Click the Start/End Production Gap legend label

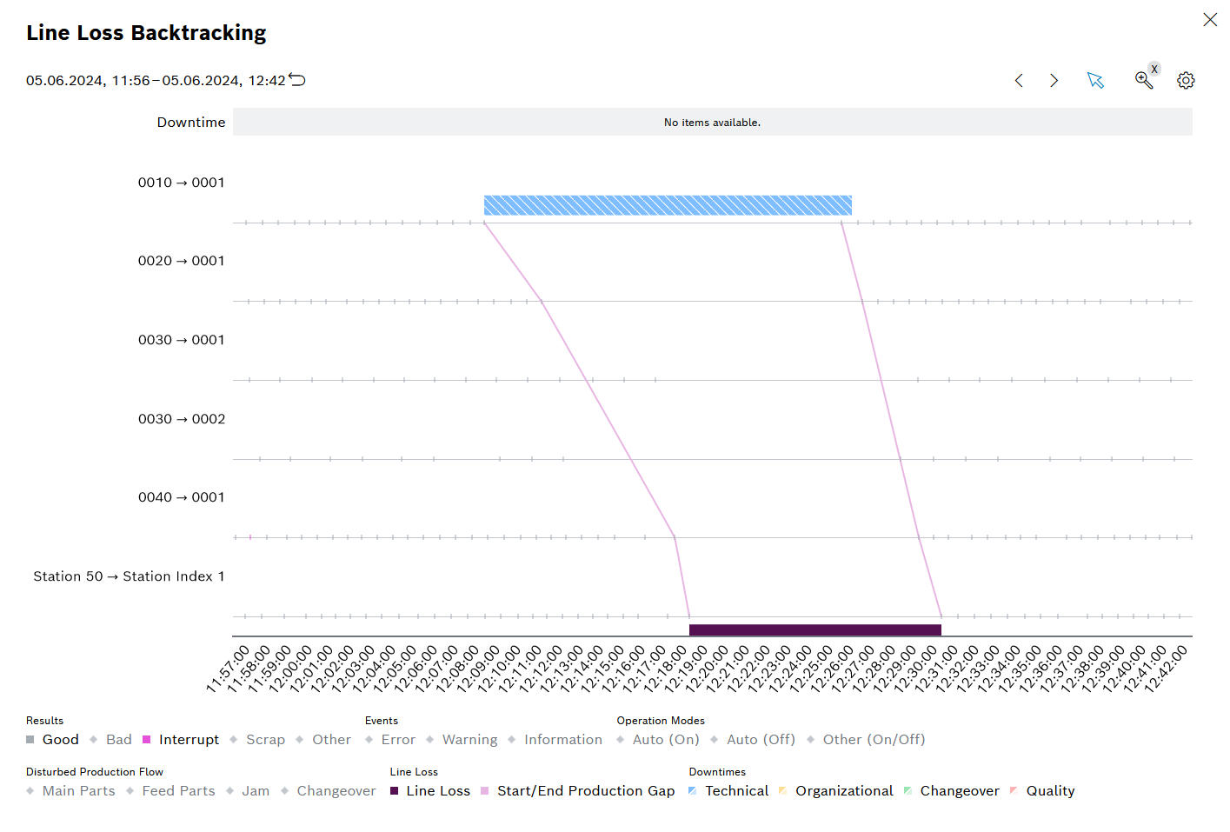[585, 790]
